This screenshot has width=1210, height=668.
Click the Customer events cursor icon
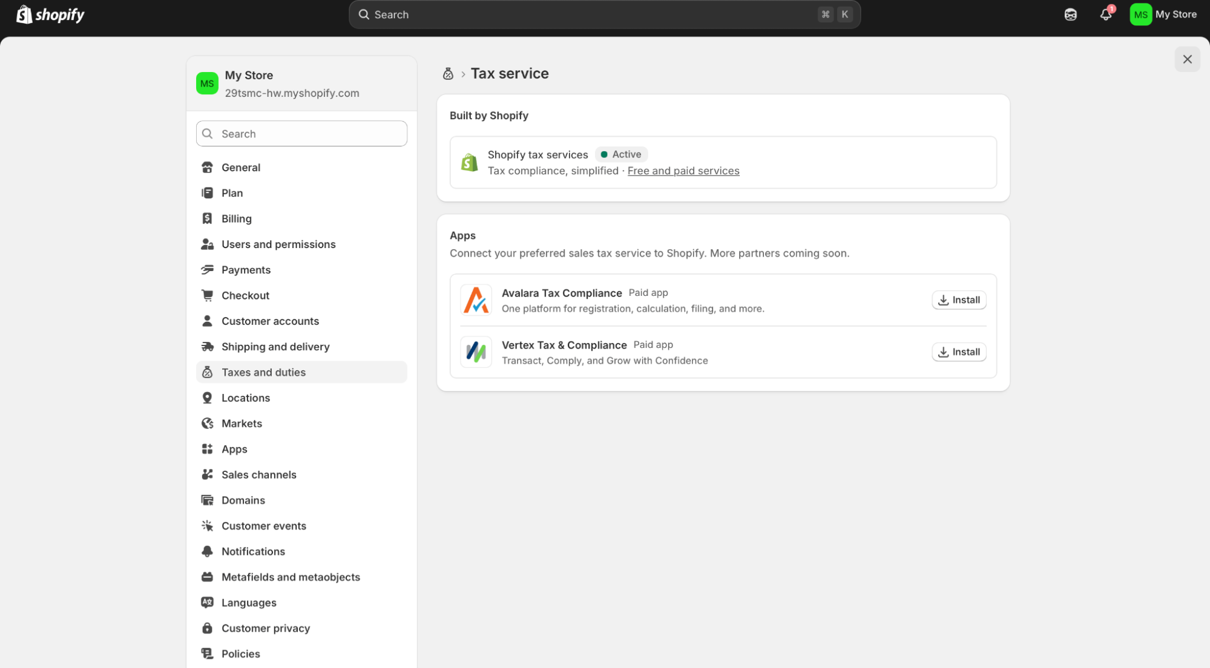pos(207,526)
